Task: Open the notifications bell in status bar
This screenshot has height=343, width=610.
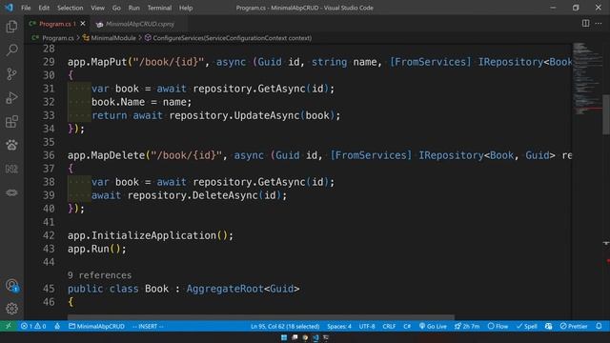Action: coord(600,326)
